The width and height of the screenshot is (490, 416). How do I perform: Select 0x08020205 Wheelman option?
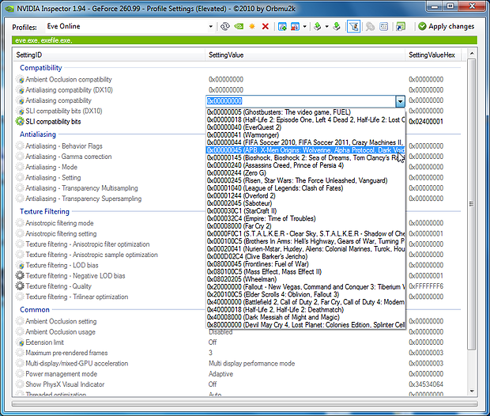pyautogui.click(x=306, y=279)
